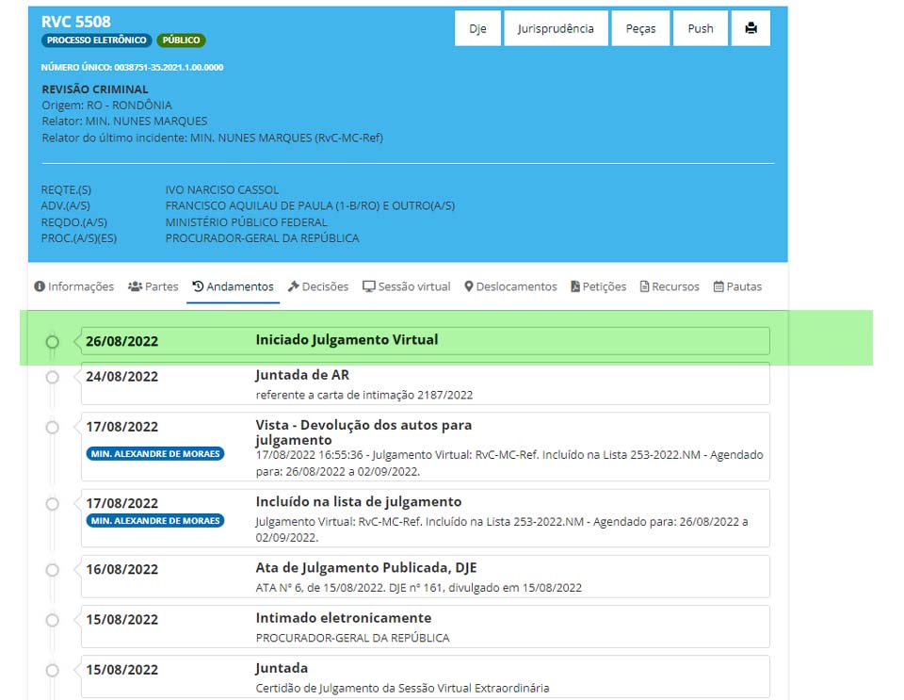Go to the Recursos tab
The width and height of the screenshot is (904, 700).
tap(670, 286)
